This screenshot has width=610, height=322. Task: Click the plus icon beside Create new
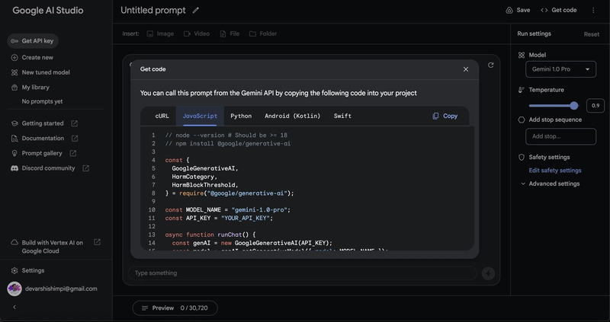14,58
